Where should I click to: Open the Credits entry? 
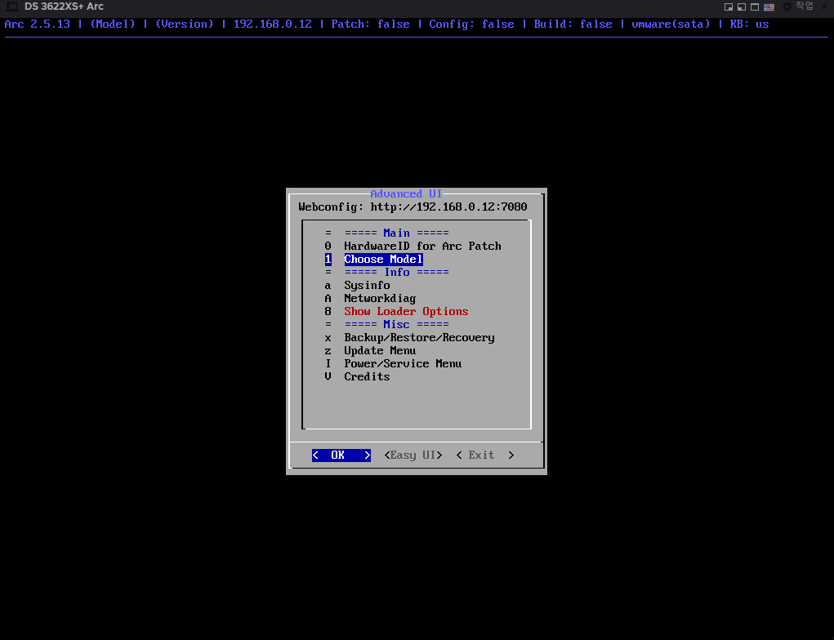pos(366,377)
